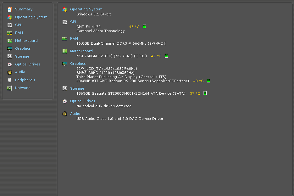The height and width of the screenshot is (196, 294).
Task: Select CPU in the sidebar
Action: click(x=19, y=25)
